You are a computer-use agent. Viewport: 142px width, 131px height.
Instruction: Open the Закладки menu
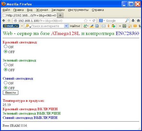(58, 10)
